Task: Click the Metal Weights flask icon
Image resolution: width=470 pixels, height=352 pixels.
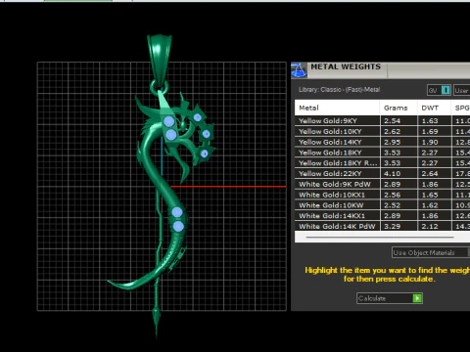Action: 299,70
